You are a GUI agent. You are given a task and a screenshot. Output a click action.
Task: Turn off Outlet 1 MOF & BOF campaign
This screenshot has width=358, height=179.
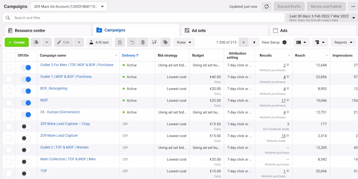(26, 79)
